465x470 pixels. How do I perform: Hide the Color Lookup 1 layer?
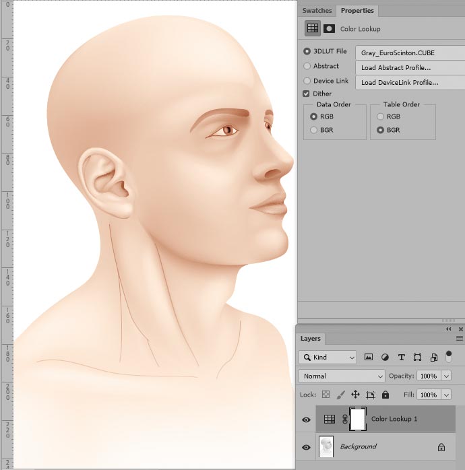(x=306, y=419)
